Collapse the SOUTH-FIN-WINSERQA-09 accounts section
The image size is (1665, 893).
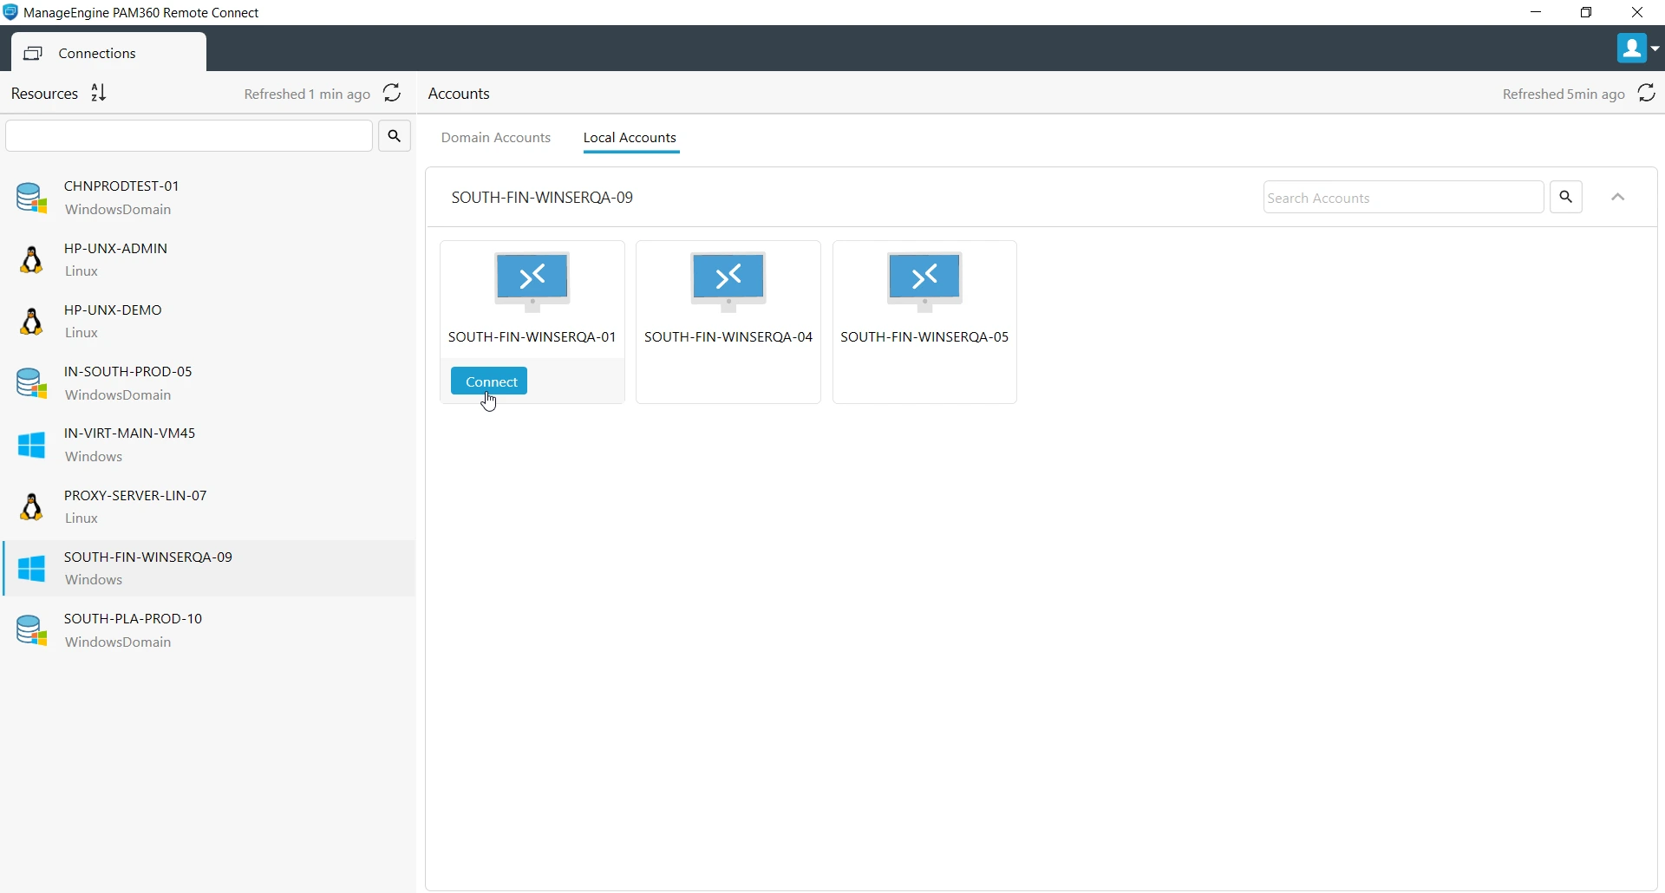click(x=1618, y=198)
